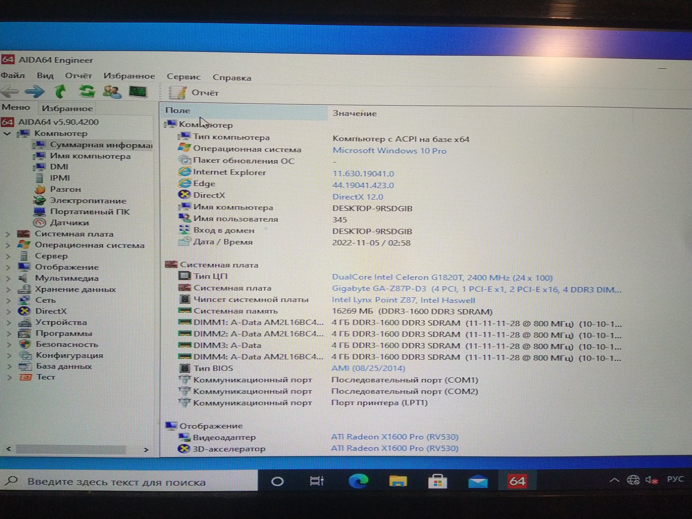Viewport: 692px width, 519px height.
Task: Select AIDA64 v5.90.4200 root tree node
Action: pos(58,122)
